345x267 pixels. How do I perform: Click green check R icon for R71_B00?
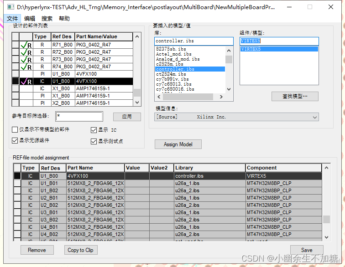click(26, 45)
